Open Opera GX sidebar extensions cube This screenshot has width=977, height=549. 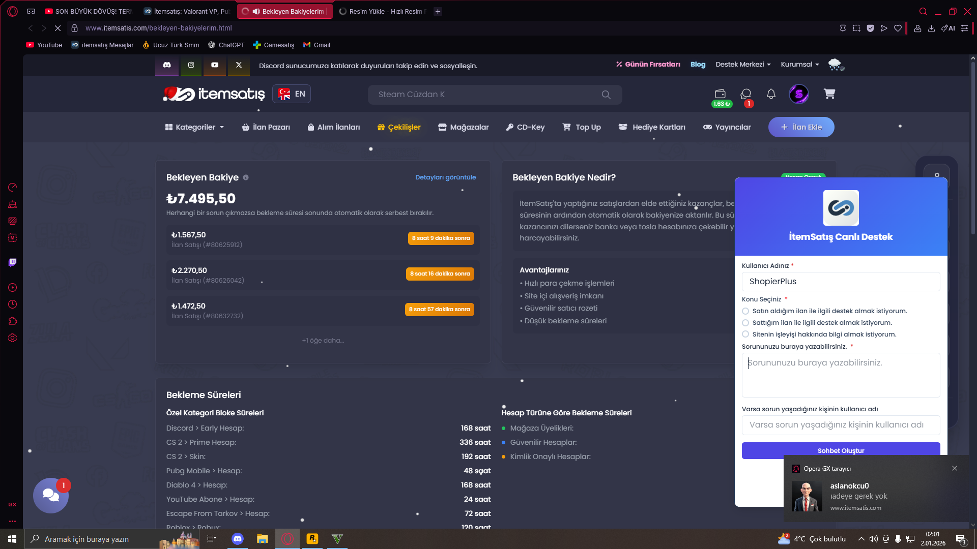pos(13,321)
